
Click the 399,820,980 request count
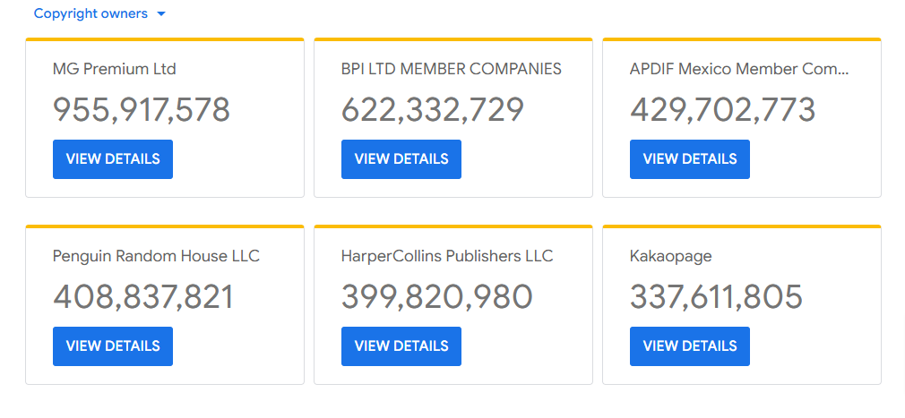pyautogui.click(x=437, y=297)
